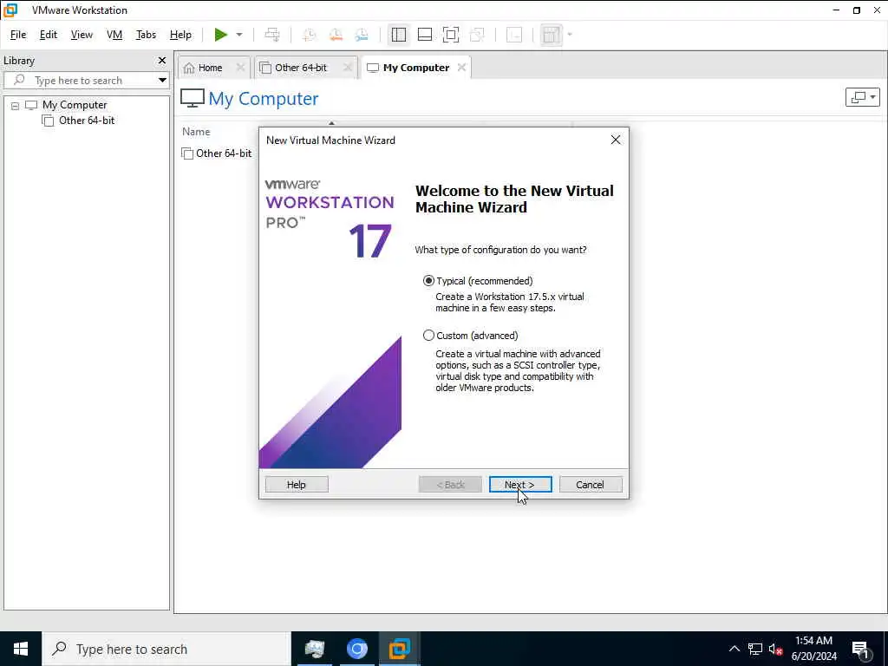Screen dimensions: 888x666
Task: Select My Computer in the Library tree
Action: (75, 105)
